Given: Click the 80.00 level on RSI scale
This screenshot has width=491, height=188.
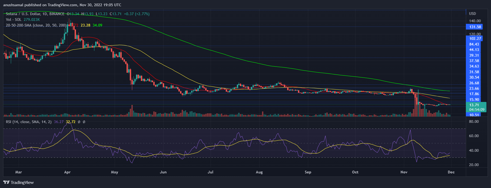Looking at the screenshot, I should coord(473,121).
